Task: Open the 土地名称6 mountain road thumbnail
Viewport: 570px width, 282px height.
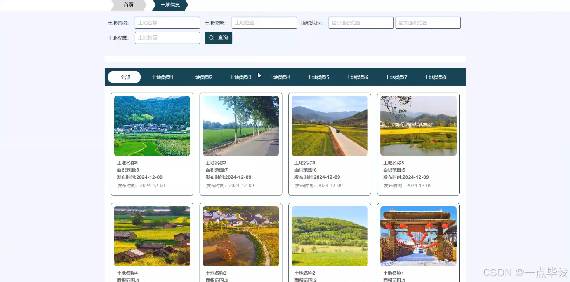Action: pyautogui.click(x=330, y=126)
